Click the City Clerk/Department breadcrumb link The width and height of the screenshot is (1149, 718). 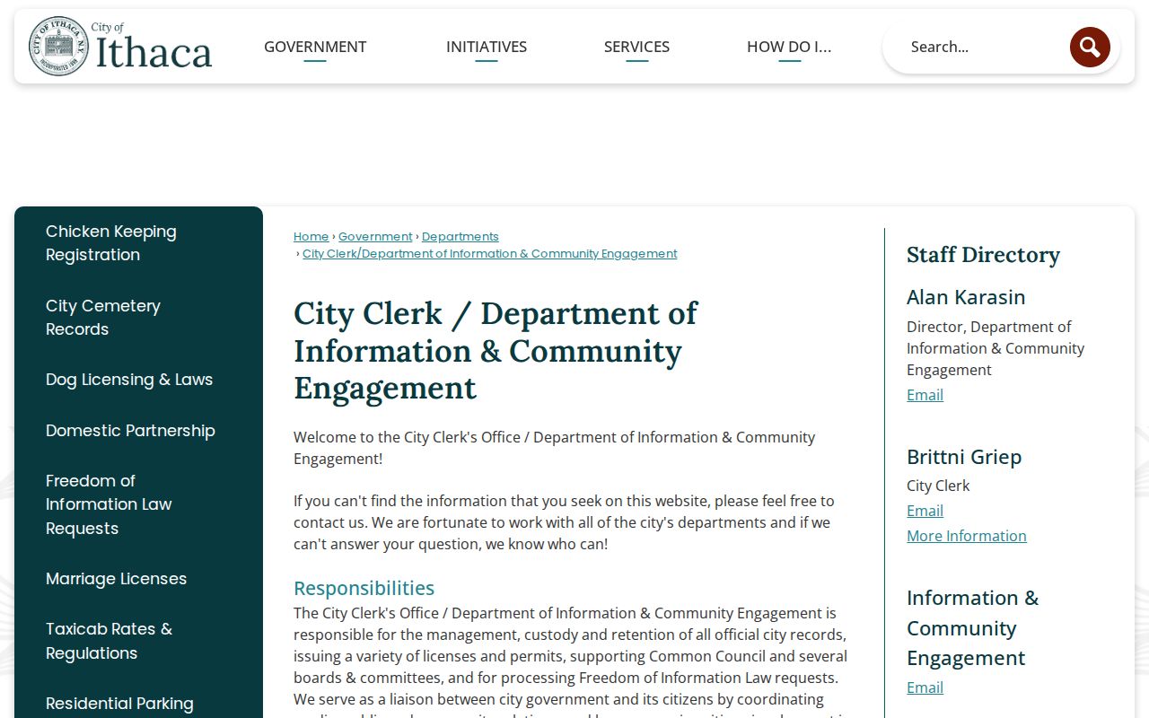pyautogui.click(x=490, y=254)
